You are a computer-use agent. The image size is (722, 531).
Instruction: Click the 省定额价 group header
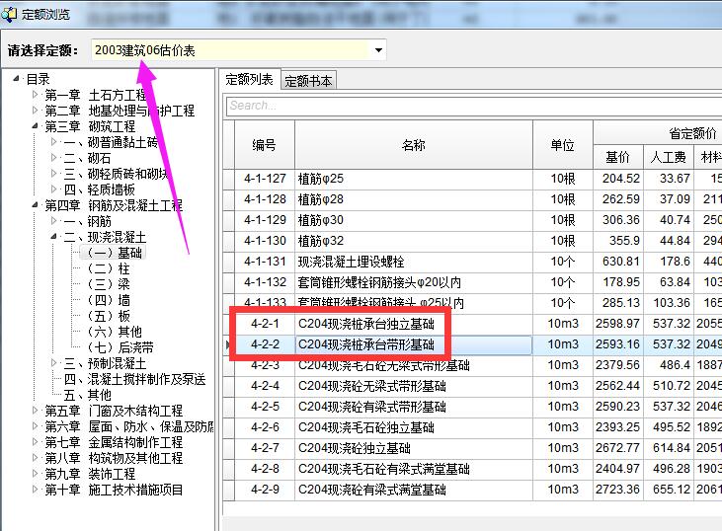[x=692, y=133]
